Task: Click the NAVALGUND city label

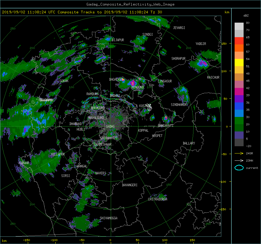Action: tap(96, 118)
